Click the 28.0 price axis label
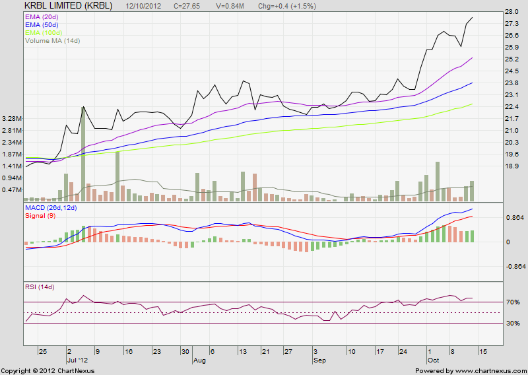 [x=511, y=12]
